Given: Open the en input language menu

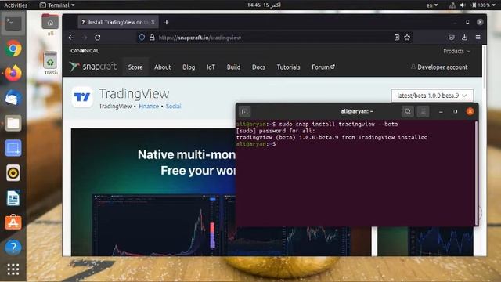Looking at the screenshot, I should click(432, 5).
